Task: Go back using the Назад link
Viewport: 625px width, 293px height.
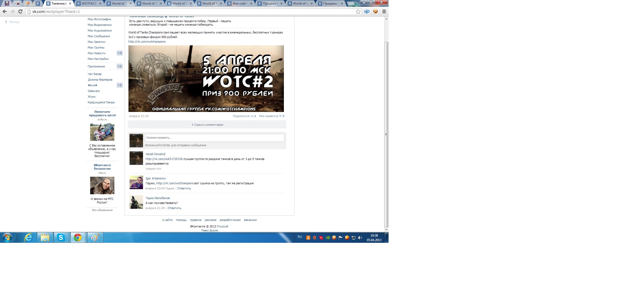Action: click(x=14, y=22)
